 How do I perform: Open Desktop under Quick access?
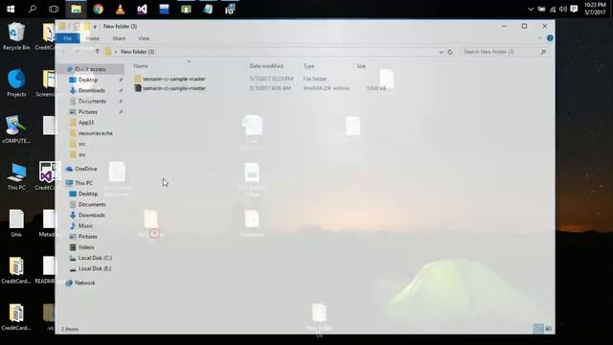[88, 80]
